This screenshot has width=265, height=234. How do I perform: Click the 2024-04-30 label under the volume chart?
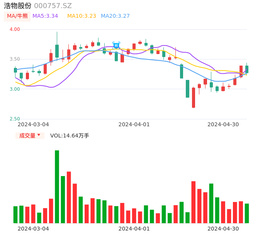point(223,229)
